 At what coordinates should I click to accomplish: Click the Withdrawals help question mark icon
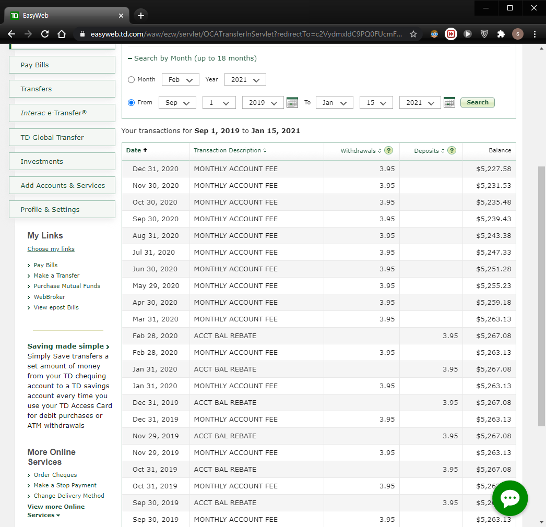(388, 150)
